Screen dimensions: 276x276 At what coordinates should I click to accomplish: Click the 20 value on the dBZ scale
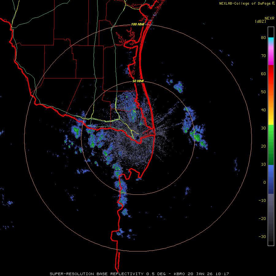263,146
